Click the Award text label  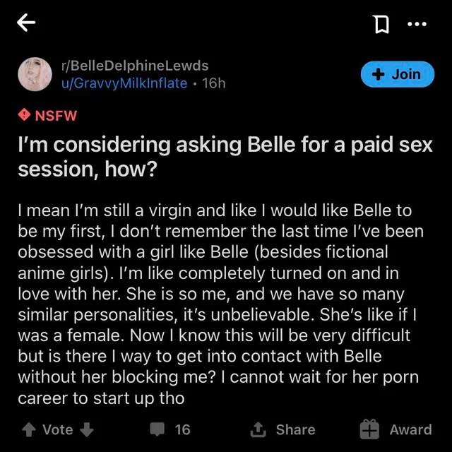point(411,429)
